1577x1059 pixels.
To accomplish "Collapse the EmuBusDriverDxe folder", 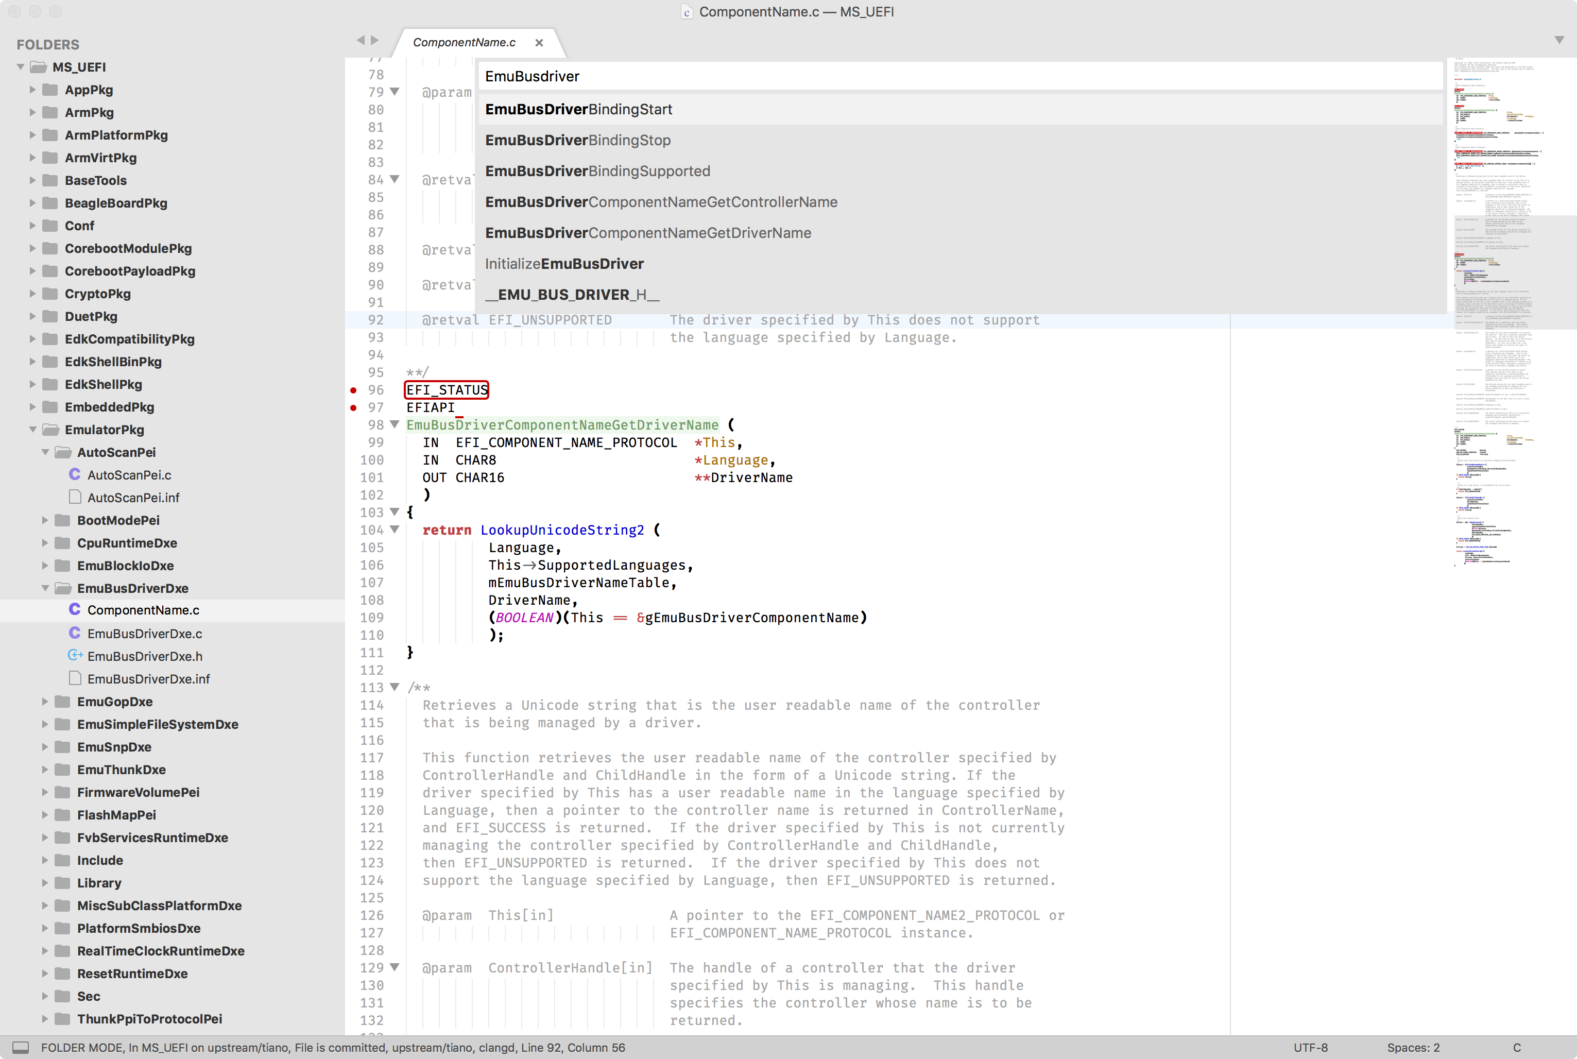I will pyautogui.click(x=45, y=588).
